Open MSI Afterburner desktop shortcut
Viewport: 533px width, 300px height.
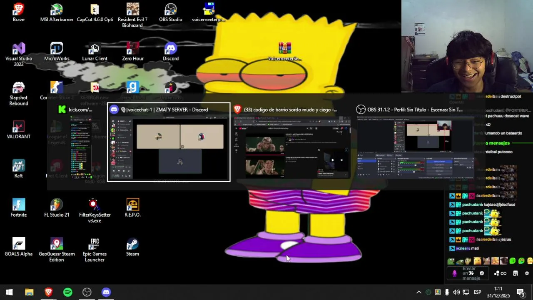tap(57, 13)
